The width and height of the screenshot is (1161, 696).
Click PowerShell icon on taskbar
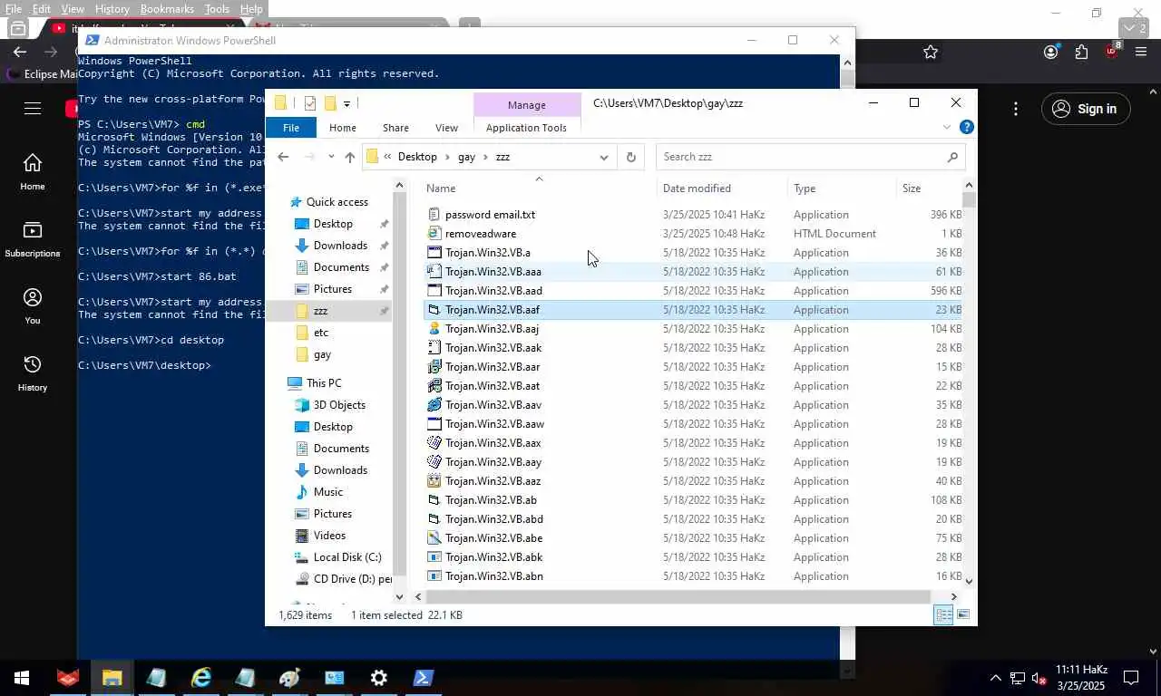[424, 678]
